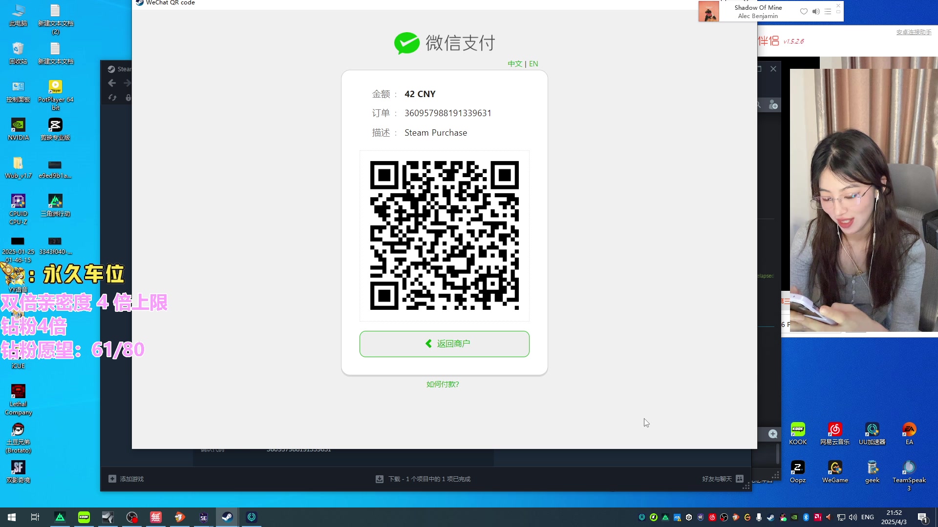Open Steam downloads status 下载 bar
The image size is (938, 527).
(x=423, y=479)
